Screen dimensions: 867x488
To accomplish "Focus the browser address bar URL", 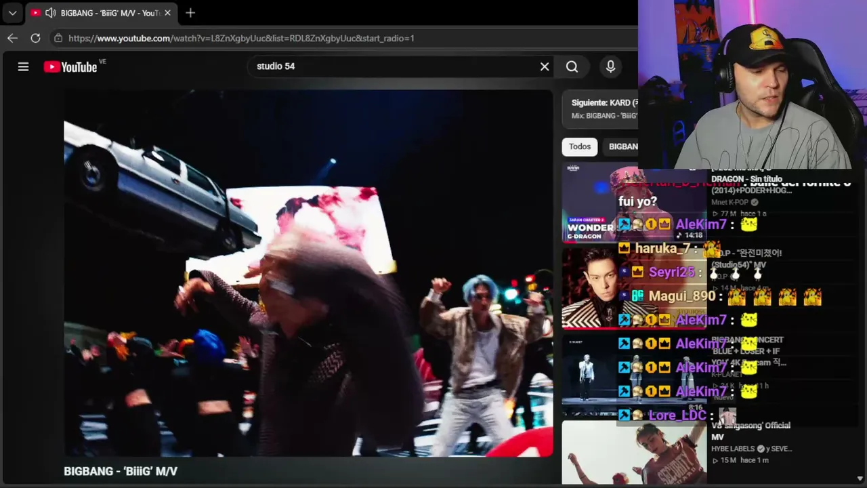I will tap(241, 38).
